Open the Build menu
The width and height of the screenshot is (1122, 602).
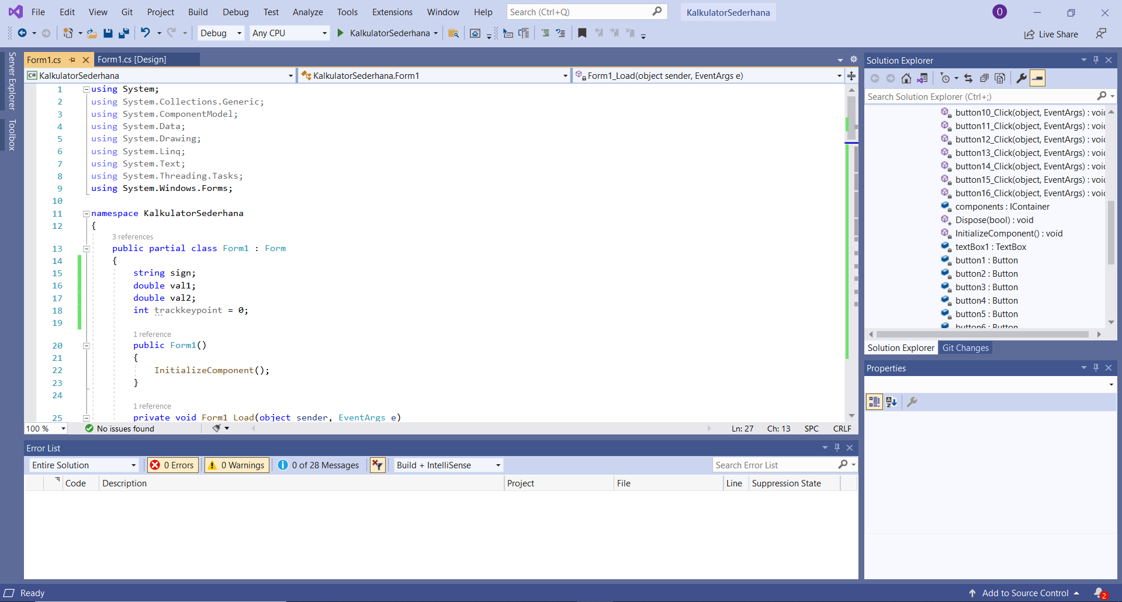point(198,12)
